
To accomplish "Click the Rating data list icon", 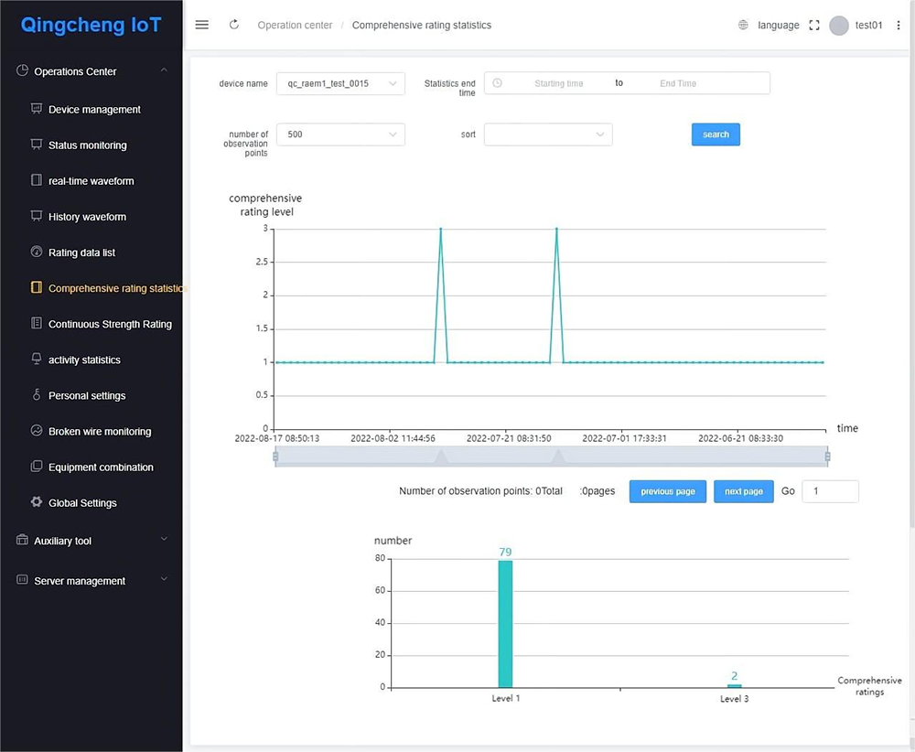I will pyautogui.click(x=37, y=252).
